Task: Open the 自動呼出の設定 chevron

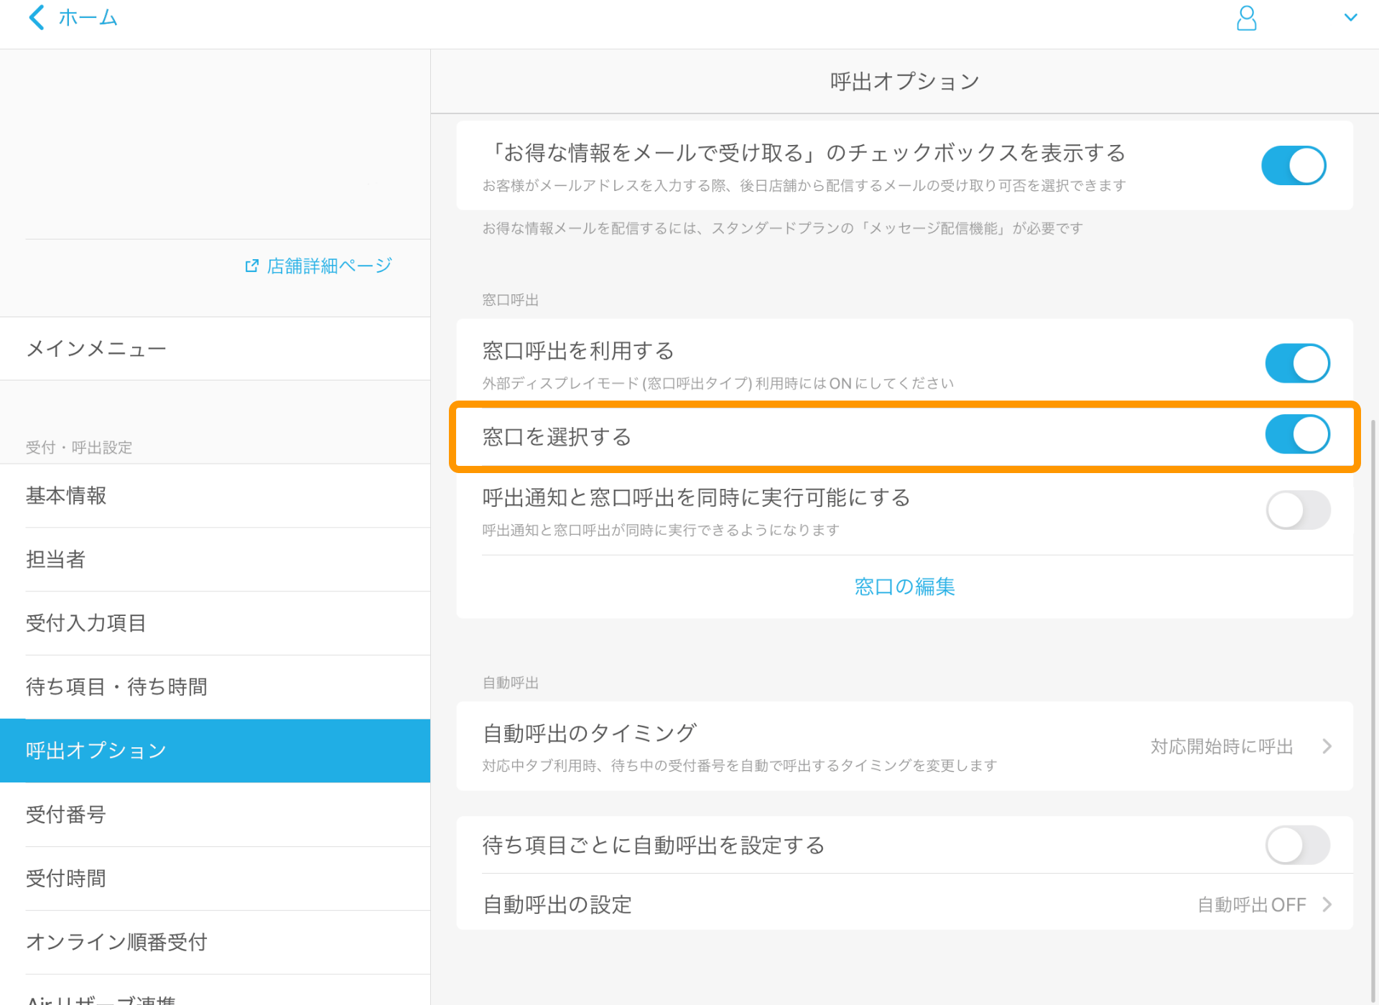Action: tap(1327, 904)
